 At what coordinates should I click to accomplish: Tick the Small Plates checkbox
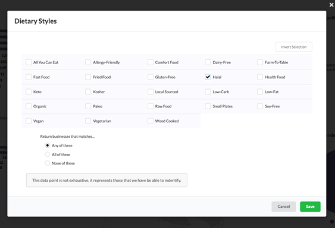(x=208, y=106)
